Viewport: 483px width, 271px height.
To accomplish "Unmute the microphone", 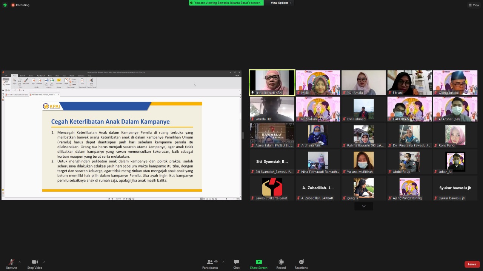I will point(11,264).
